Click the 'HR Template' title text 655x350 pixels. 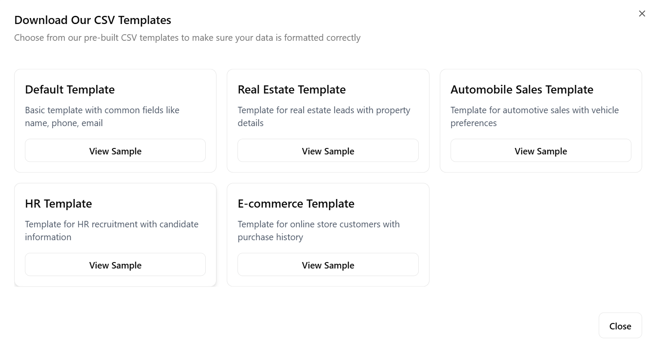[x=58, y=204]
